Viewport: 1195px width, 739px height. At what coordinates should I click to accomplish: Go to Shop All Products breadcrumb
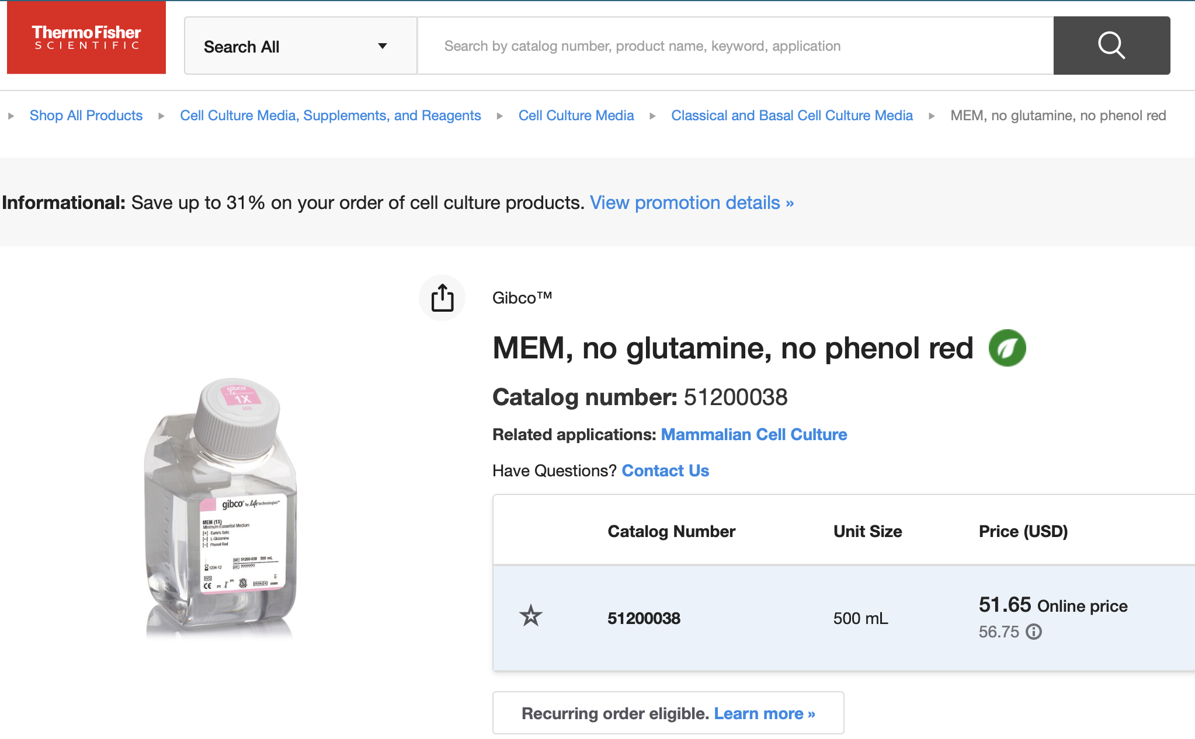(x=86, y=116)
